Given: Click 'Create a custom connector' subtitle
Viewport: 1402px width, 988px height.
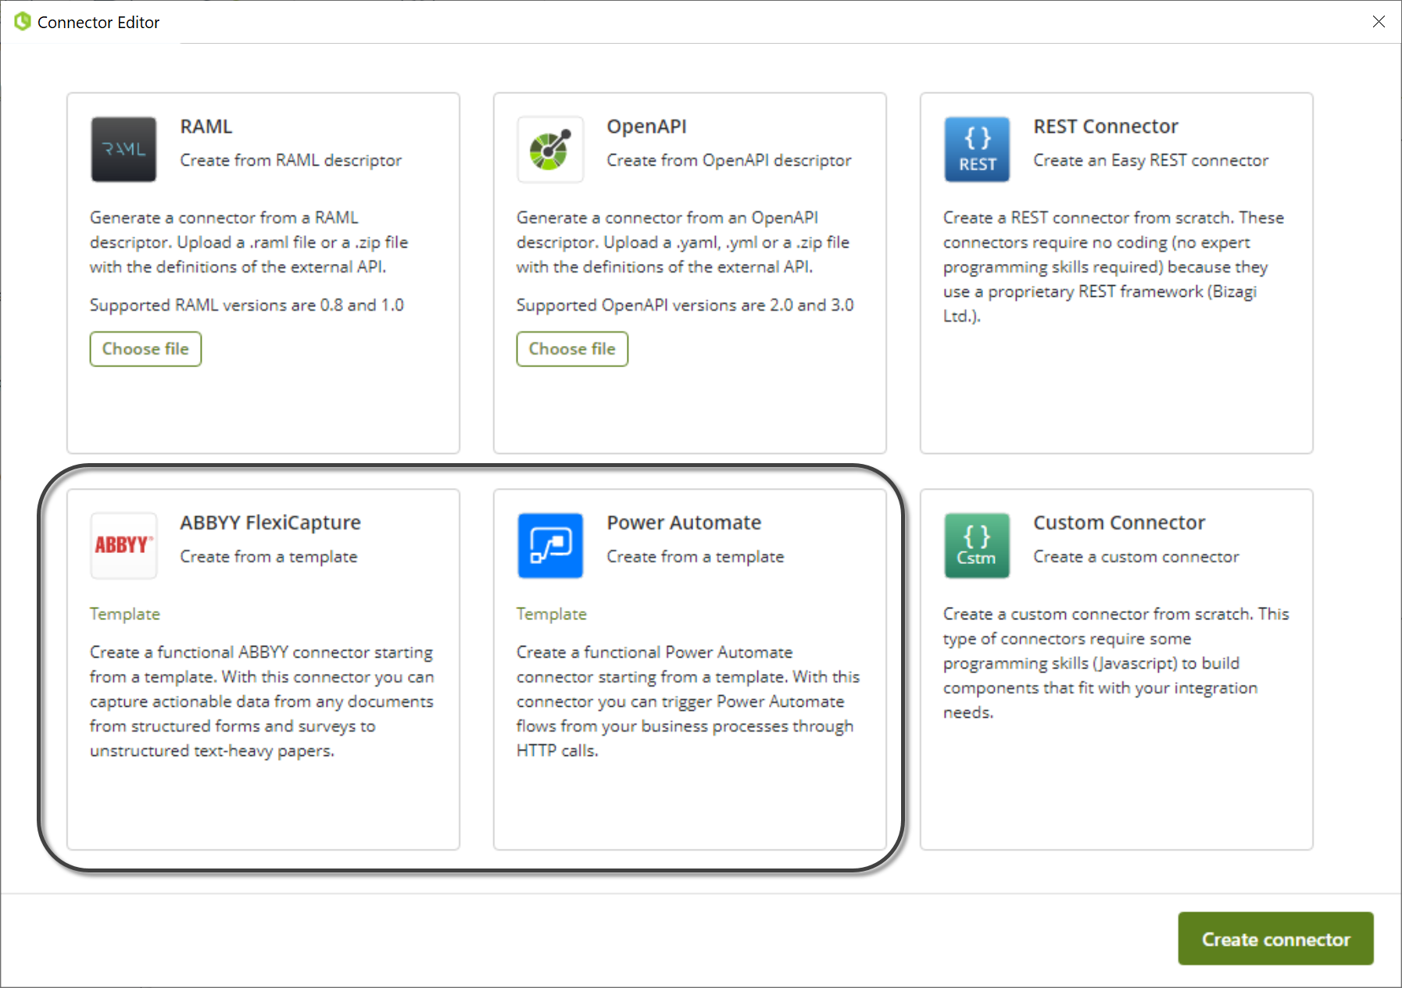Looking at the screenshot, I should [x=1136, y=557].
